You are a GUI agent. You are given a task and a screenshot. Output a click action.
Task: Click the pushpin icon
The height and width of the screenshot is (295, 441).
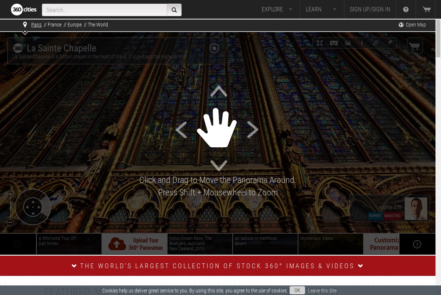click(x=389, y=43)
